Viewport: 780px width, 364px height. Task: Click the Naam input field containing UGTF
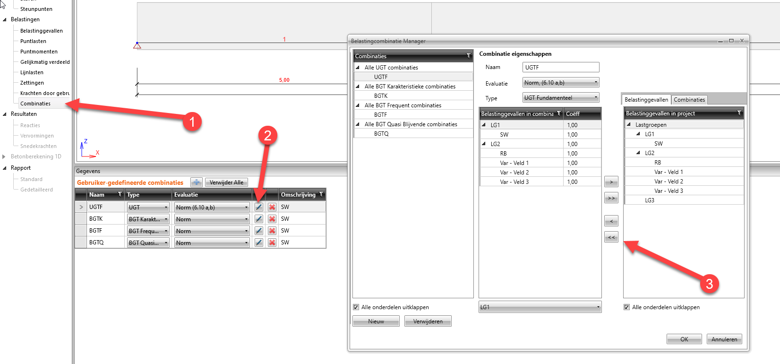pyautogui.click(x=560, y=68)
